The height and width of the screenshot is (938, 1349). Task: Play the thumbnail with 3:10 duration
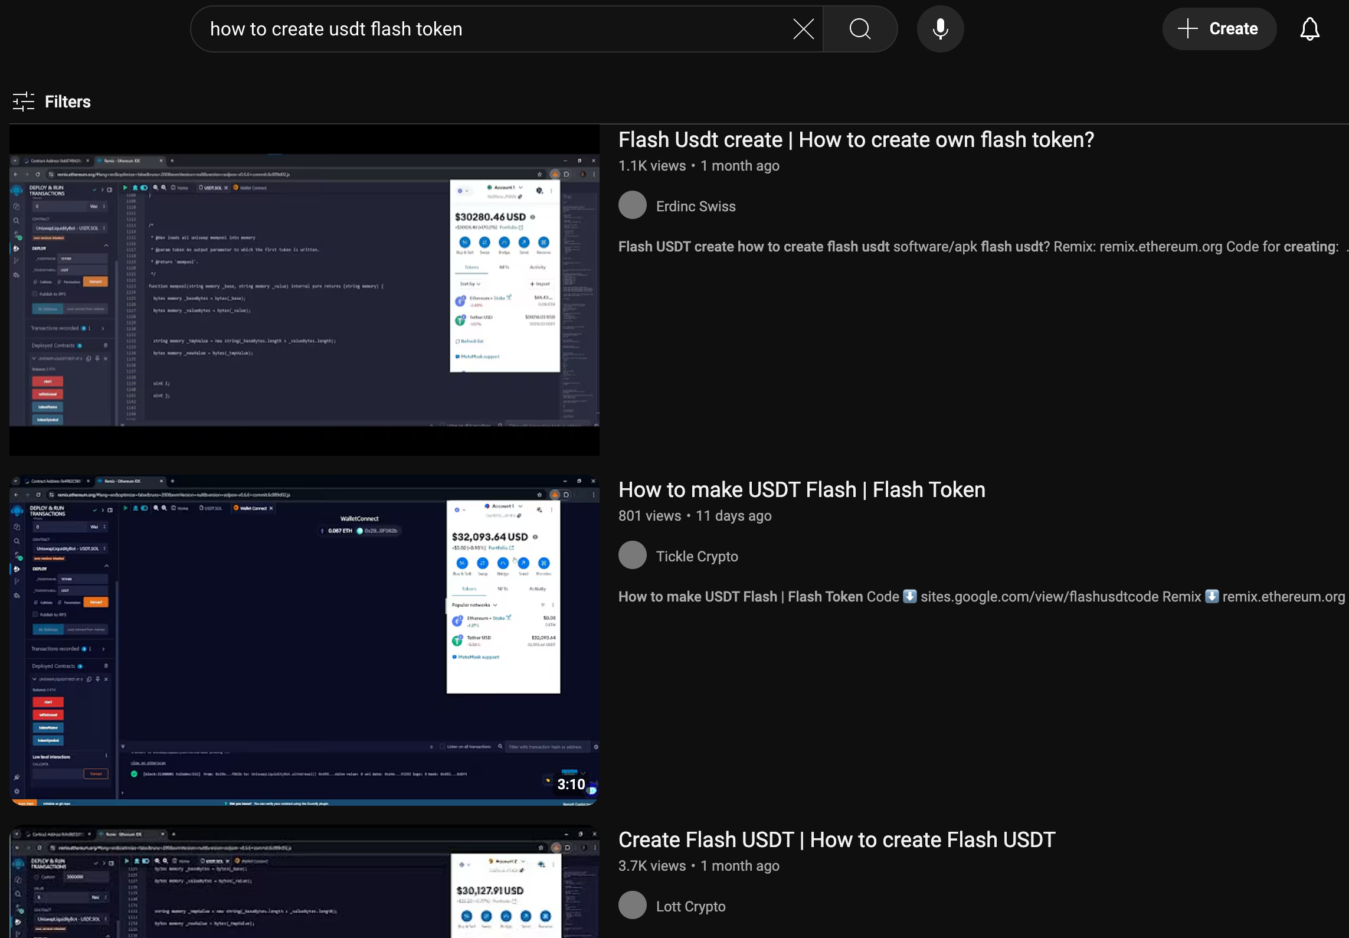304,640
